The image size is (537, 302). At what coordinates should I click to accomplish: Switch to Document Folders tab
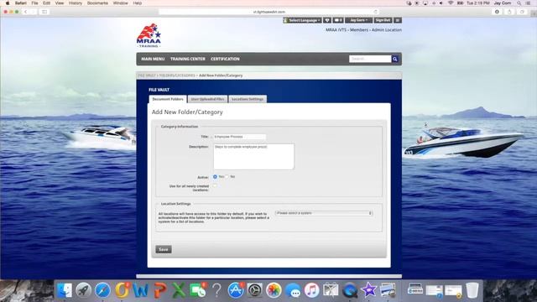point(168,99)
